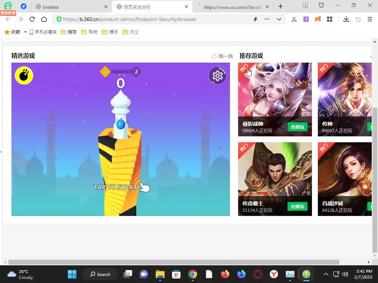This screenshot has height=283, width=378.
Task: Expand the address bar dropdown chevron
Action: point(279,19)
